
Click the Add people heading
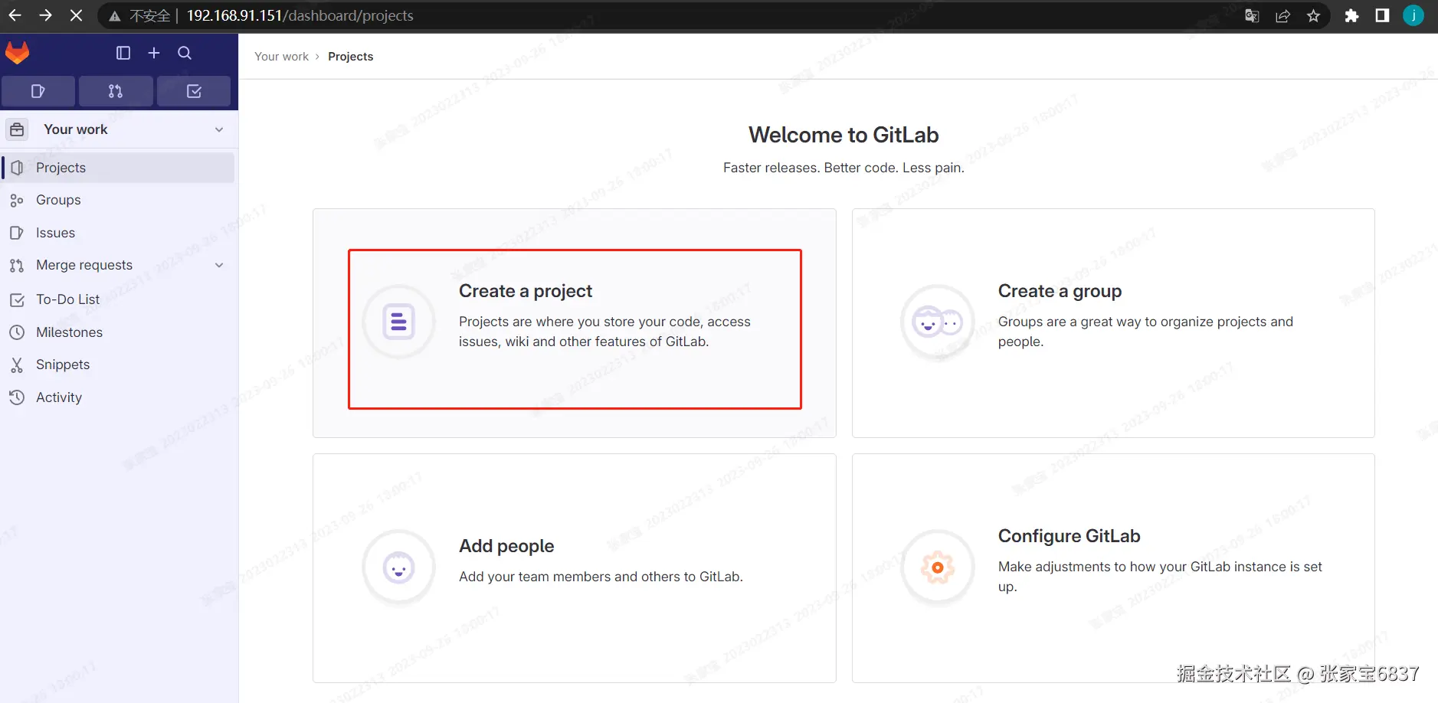pyautogui.click(x=506, y=546)
